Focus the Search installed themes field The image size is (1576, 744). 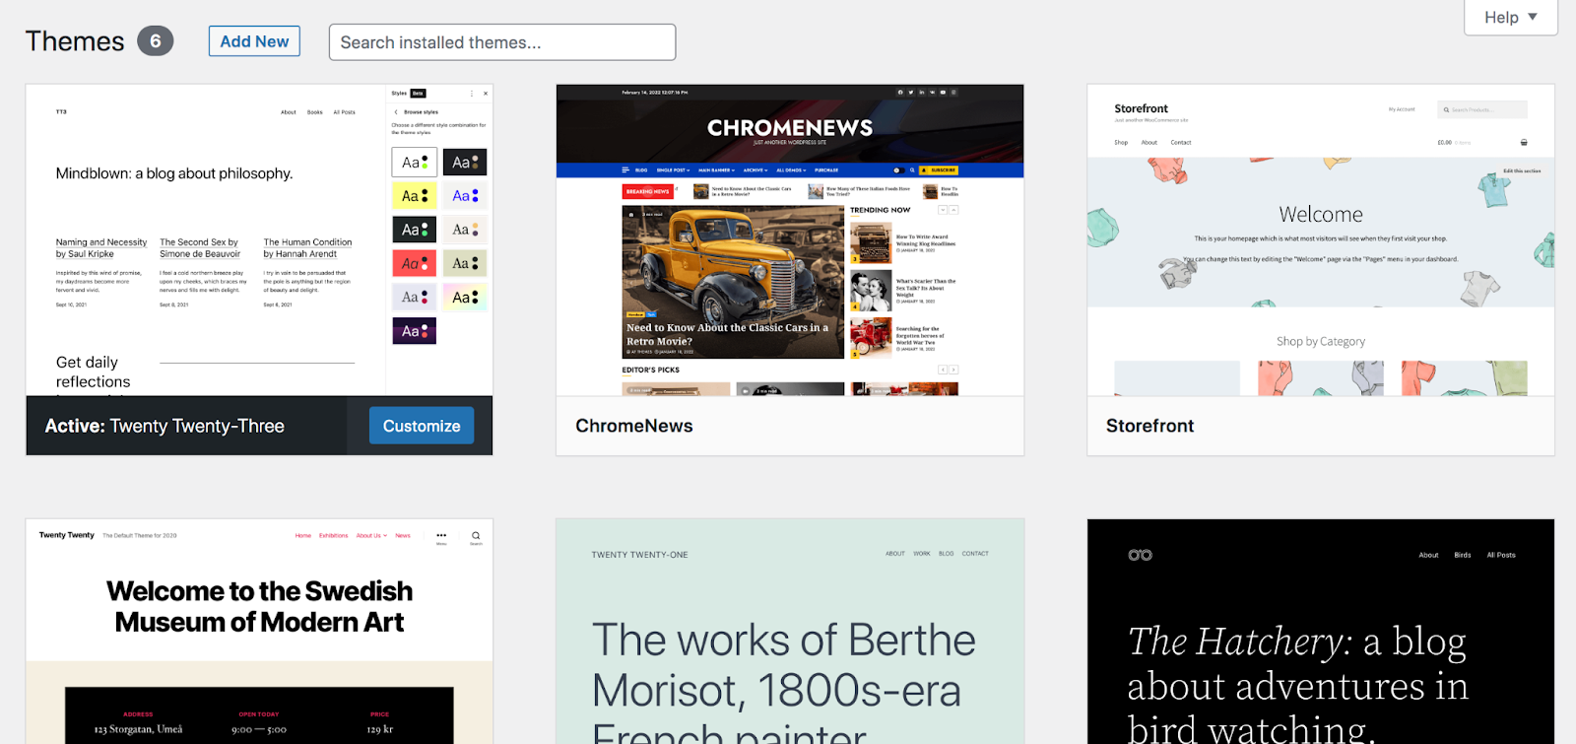(502, 42)
